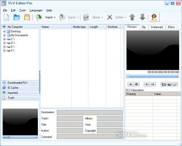This screenshot has height=146, width=182.
Task: Expand the C:\ drive node
Action: 4,39
